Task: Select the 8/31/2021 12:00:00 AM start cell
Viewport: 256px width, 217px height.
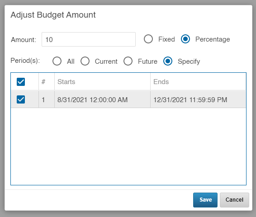Action: pyautogui.click(x=102, y=99)
